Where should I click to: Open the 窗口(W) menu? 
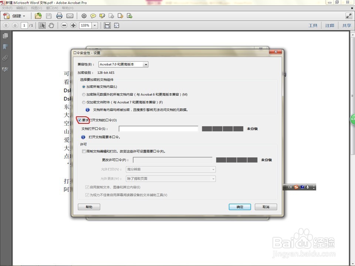pyautogui.click(x=52, y=8)
